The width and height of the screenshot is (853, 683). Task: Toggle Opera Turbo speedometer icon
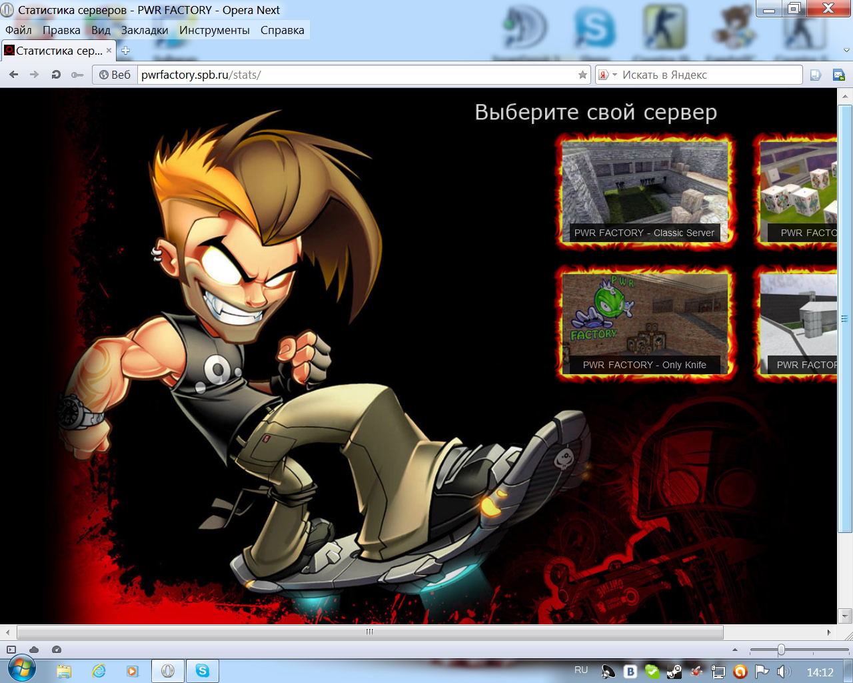[x=57, y=650]
